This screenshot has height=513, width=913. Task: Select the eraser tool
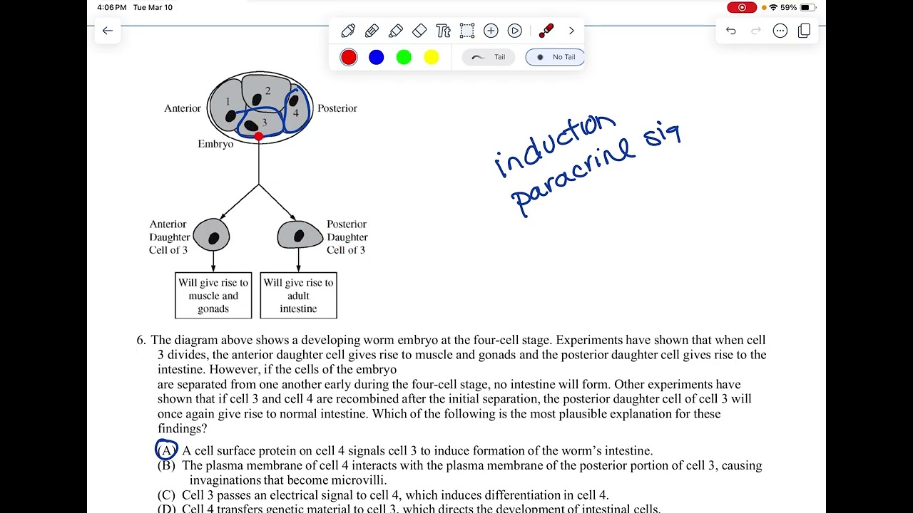tap(419, 31)
